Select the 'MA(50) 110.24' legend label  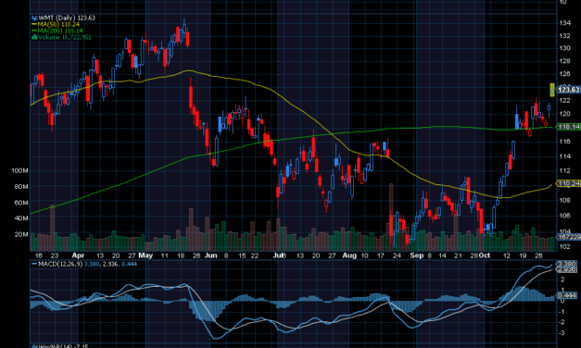click(x=58, y=24)
